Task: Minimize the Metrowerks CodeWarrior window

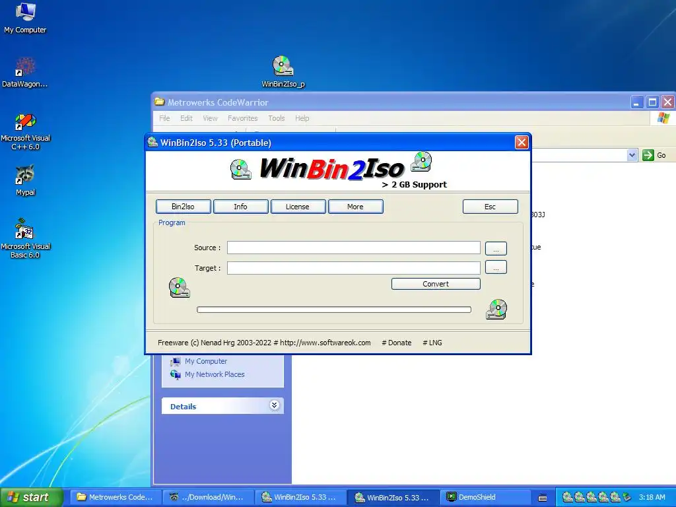Action: 637,102
